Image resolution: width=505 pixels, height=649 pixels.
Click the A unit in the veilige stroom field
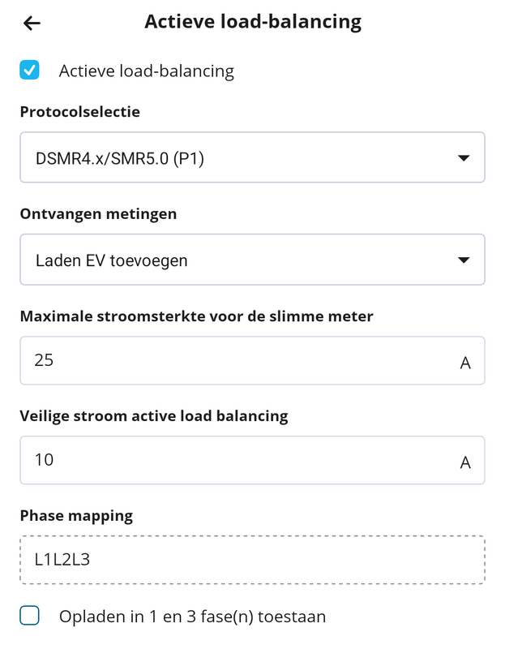(x=465, y=462)
